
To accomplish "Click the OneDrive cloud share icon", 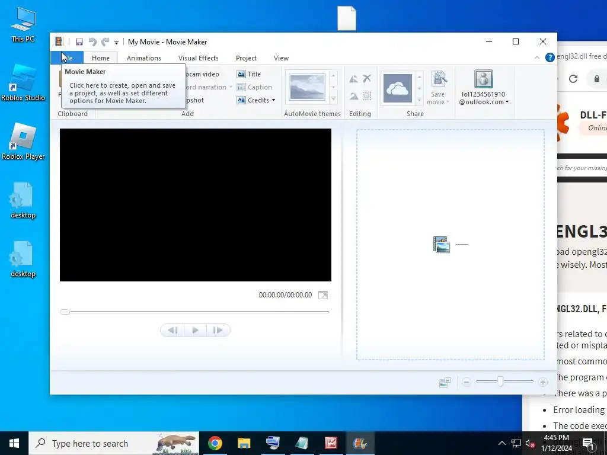I will click(397, 89).
